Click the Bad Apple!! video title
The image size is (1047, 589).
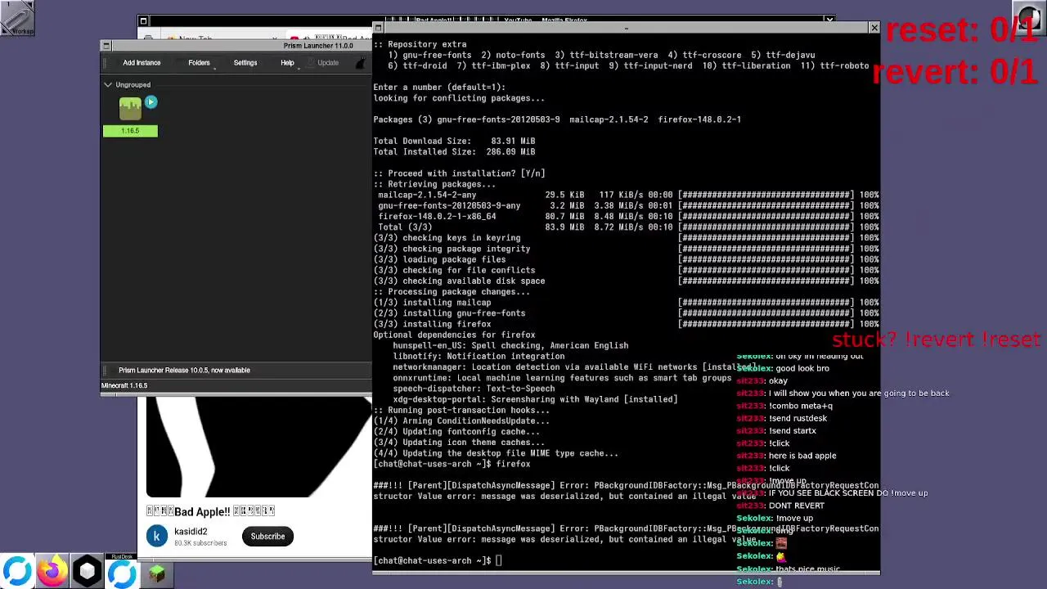coord(210,511)
